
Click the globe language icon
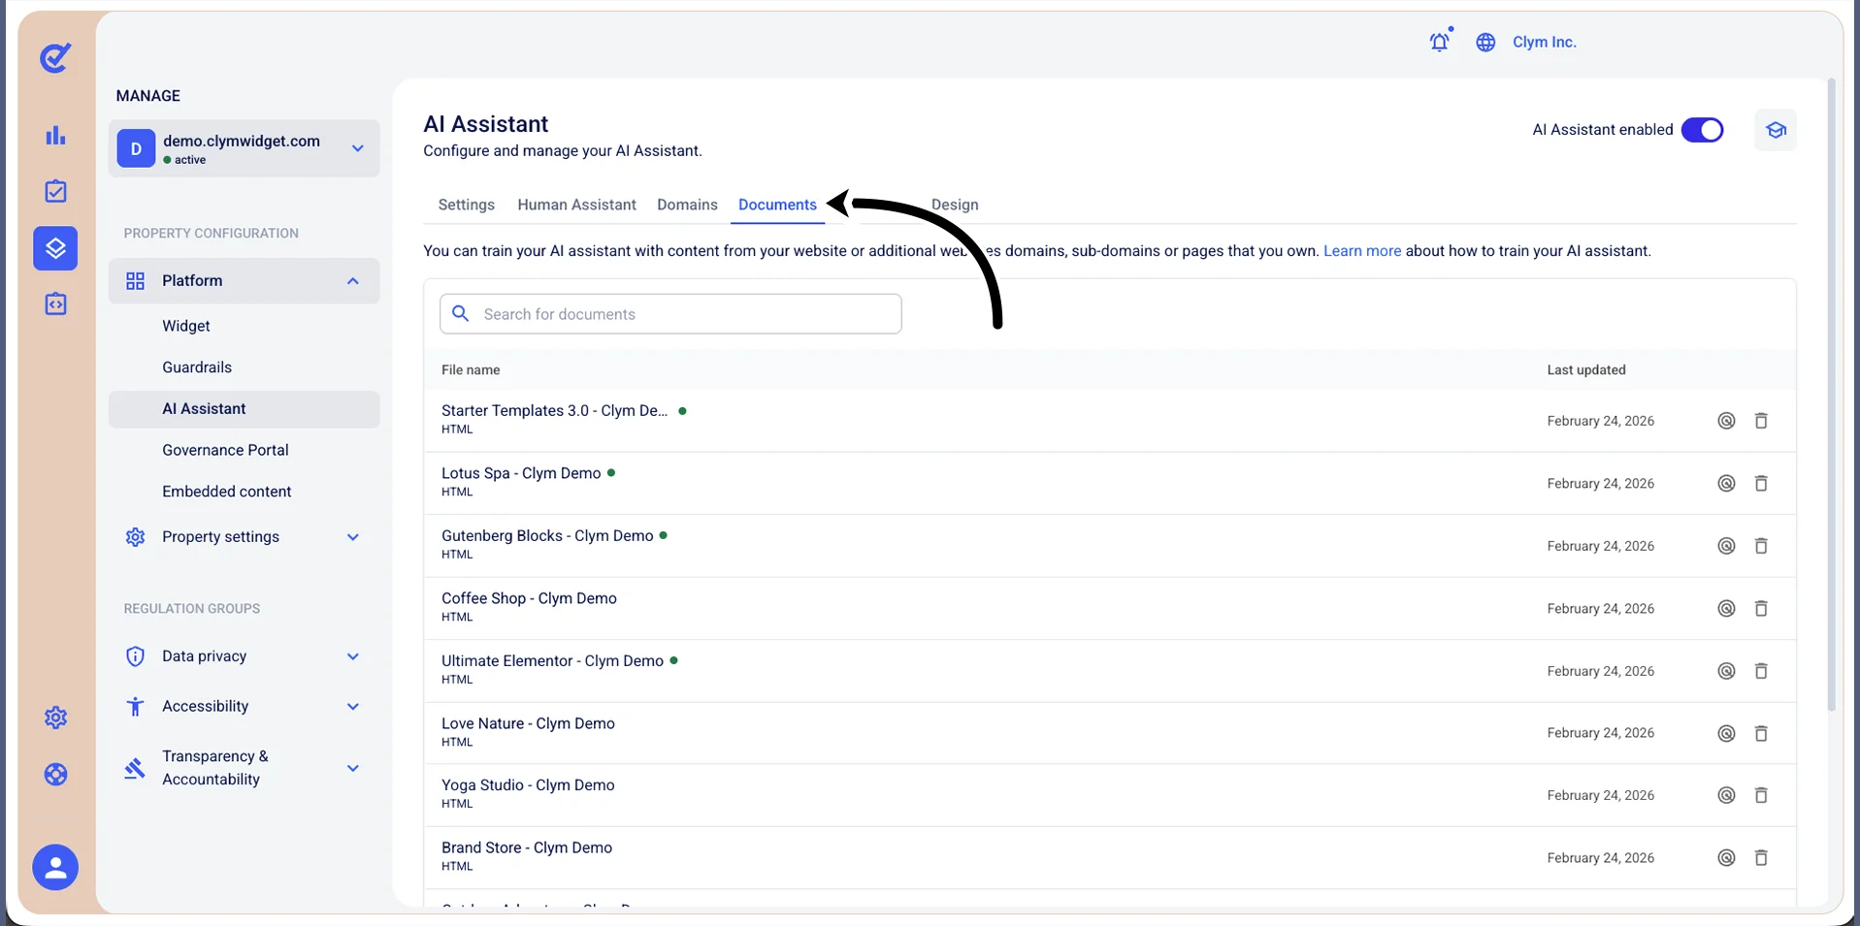(x=1485, y=43)
